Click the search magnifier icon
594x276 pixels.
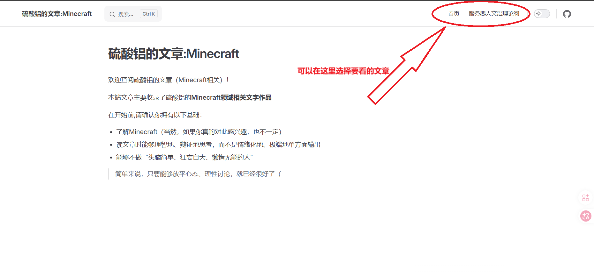112,14
